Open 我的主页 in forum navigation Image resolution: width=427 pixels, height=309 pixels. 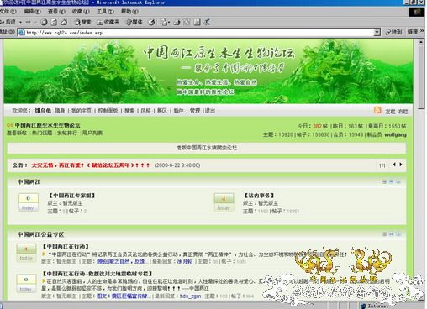tap(82, 111)
